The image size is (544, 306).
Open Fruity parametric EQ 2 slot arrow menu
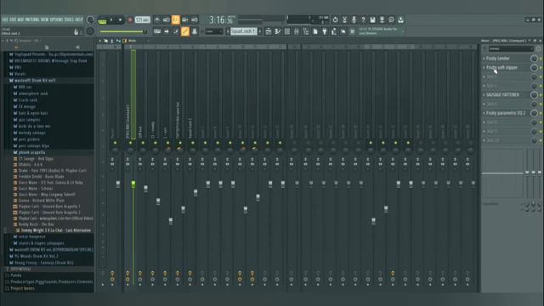point(484,113)
